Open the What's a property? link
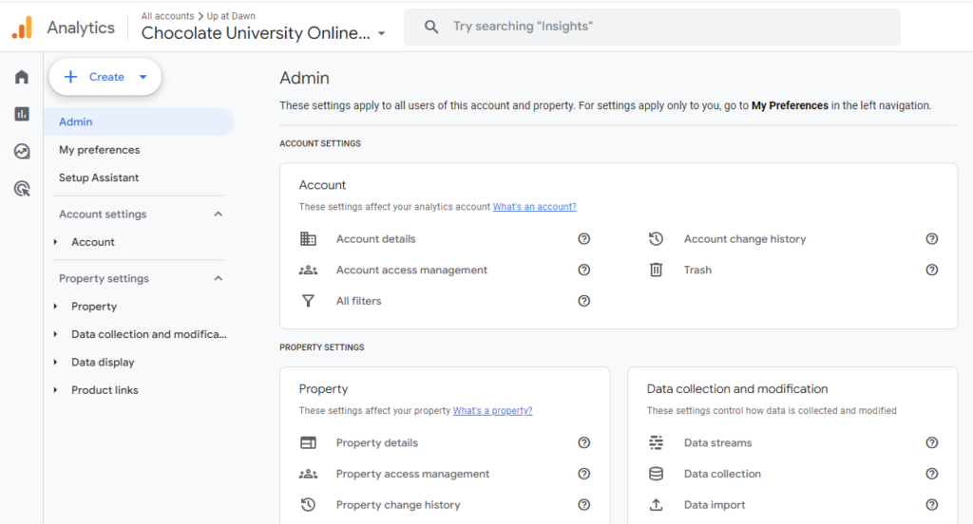973x524 pixels. pyautogui.click(x=492, y=411)
